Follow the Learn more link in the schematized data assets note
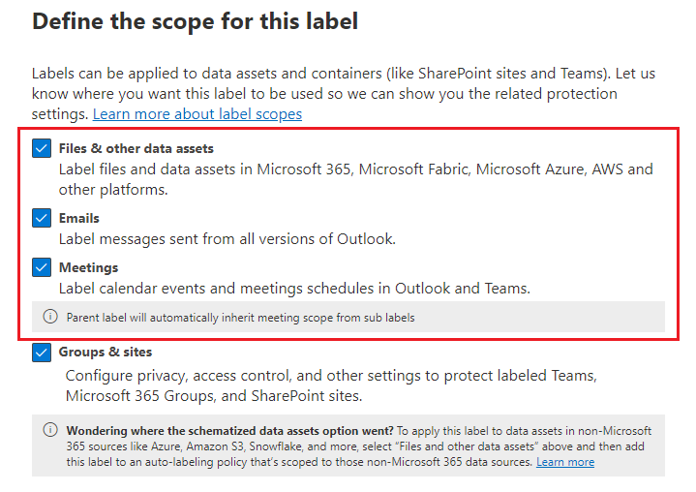696x492 pixels. point(565,463)
